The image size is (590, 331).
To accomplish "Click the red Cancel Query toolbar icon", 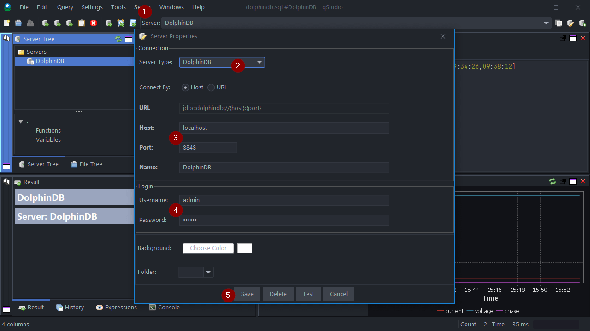I will pyautogui.click(x=94, y=23).
